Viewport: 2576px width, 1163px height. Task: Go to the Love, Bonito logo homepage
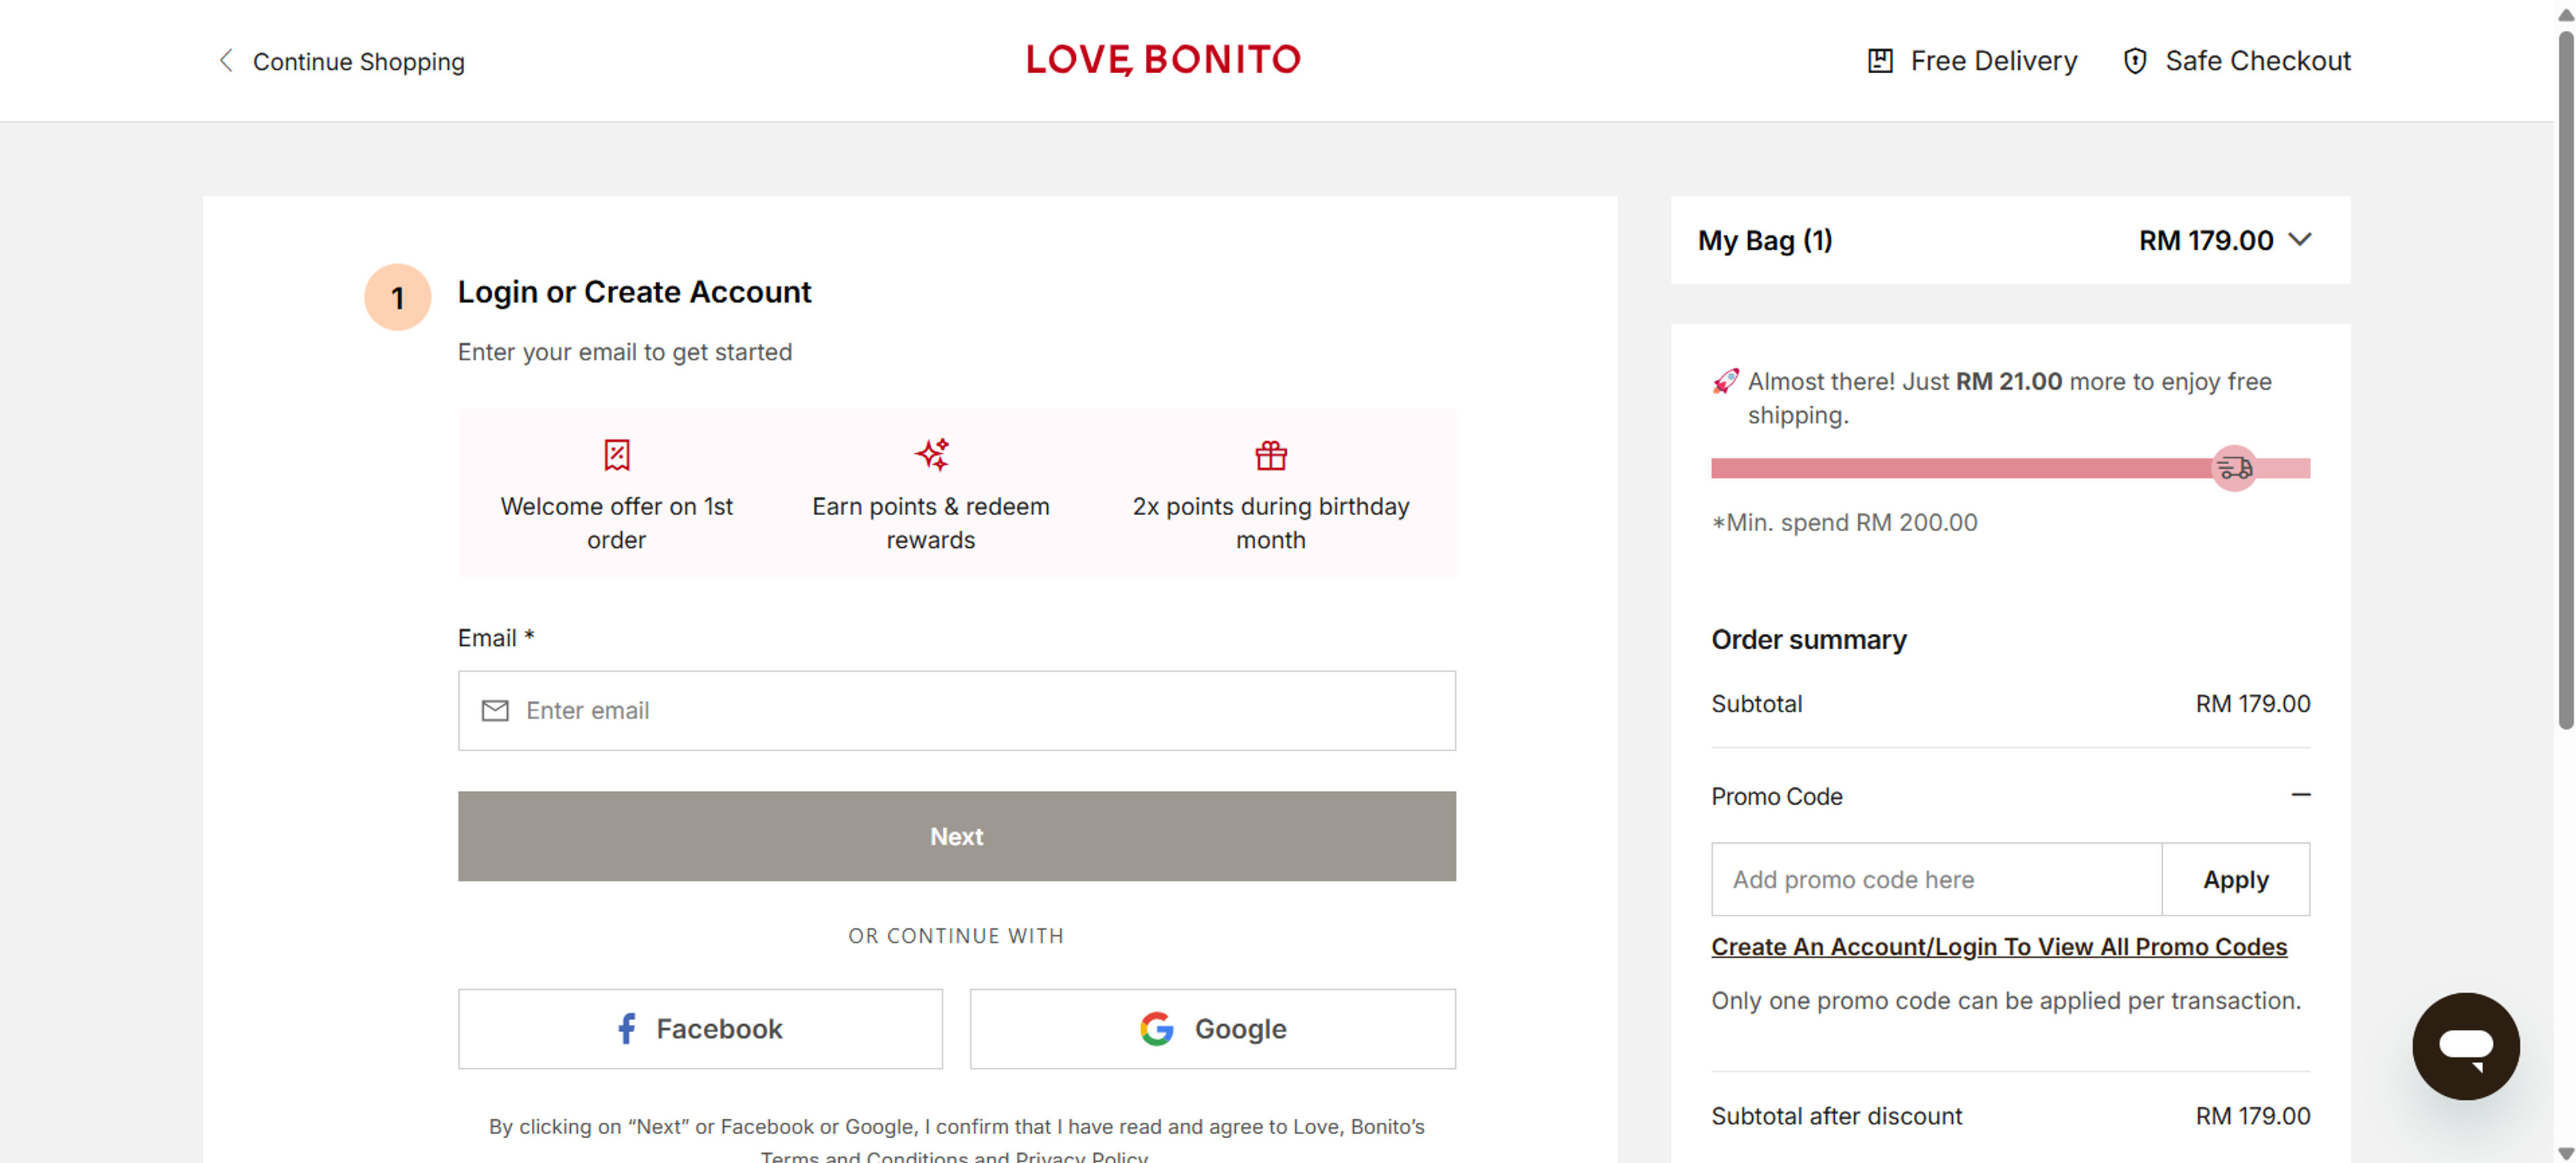[1163, 60]
